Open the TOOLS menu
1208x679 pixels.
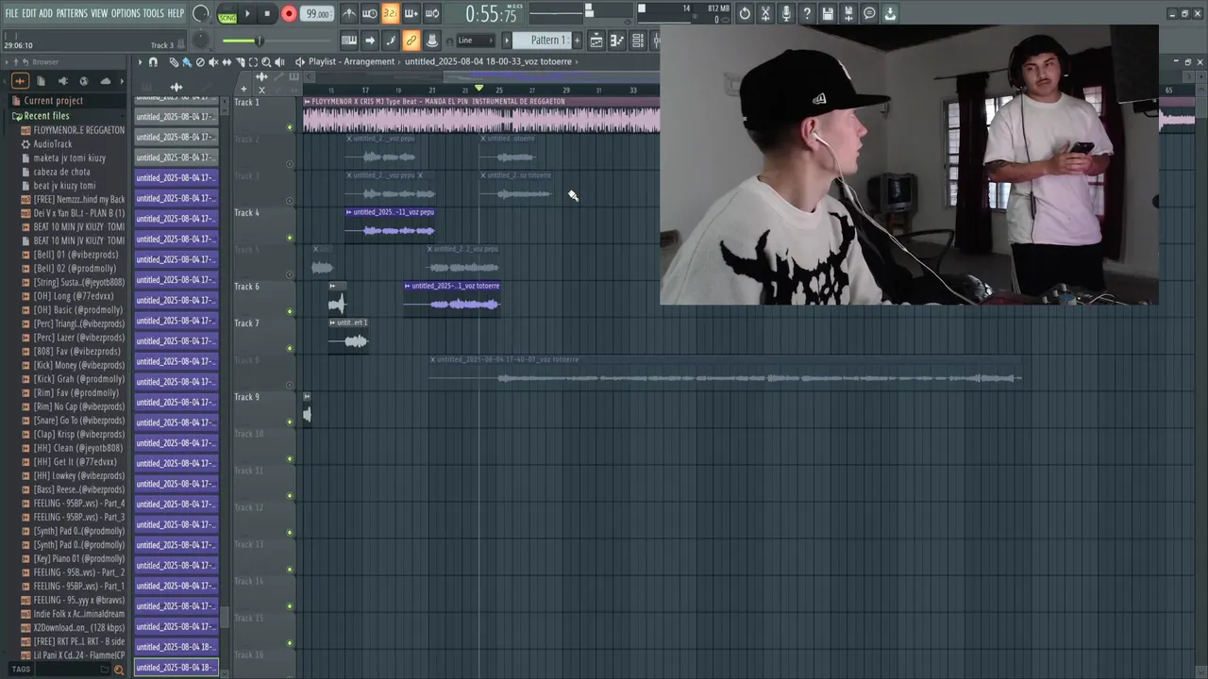(154, 13)
